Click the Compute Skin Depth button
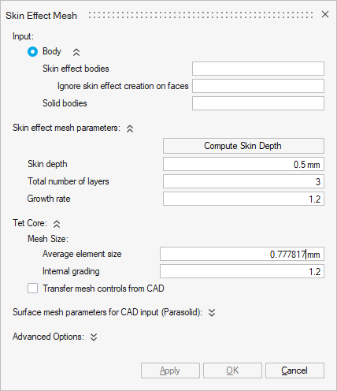Viewport: 337px width, 391px height. [x=243, y=146]
